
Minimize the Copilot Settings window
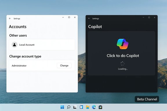coord(144,17)
